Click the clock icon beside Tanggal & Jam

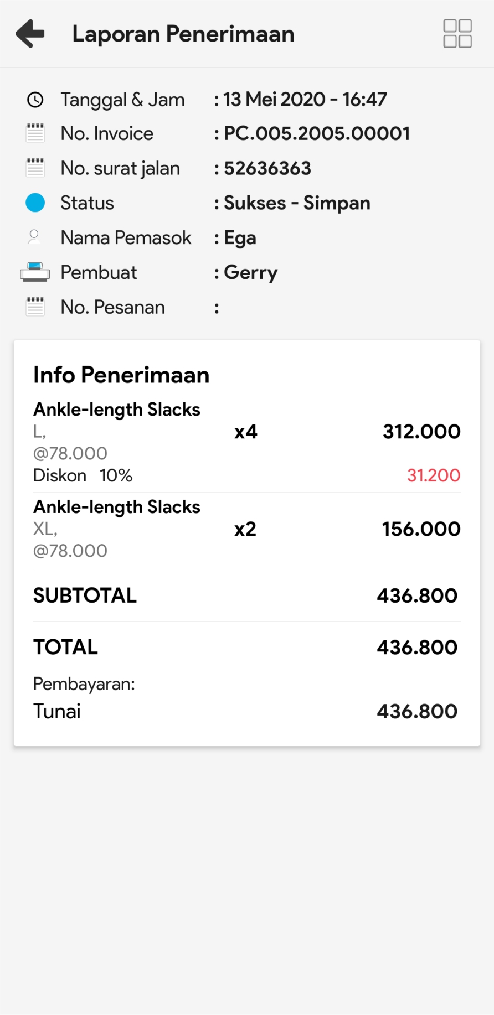[35, 100]
